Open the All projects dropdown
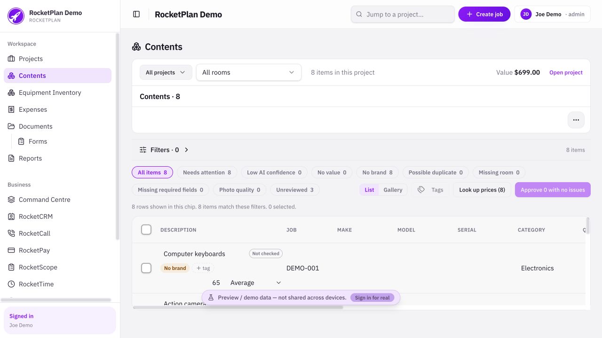Image resolution: width=602 pixels, height=338 pixels. tap(166, 72)
